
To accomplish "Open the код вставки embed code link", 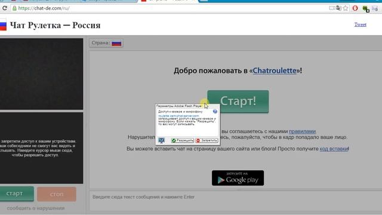I will tap(334, 149).
